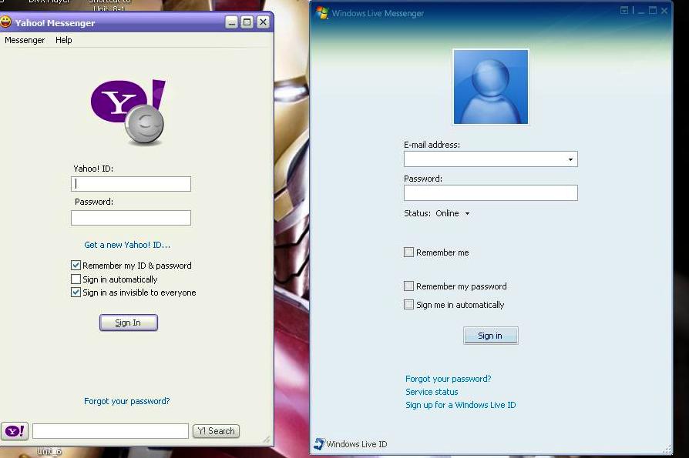Screen dimensions: 689x458
Task: Minimize the Windows Live Messenger window
Action: coord(641,11)
